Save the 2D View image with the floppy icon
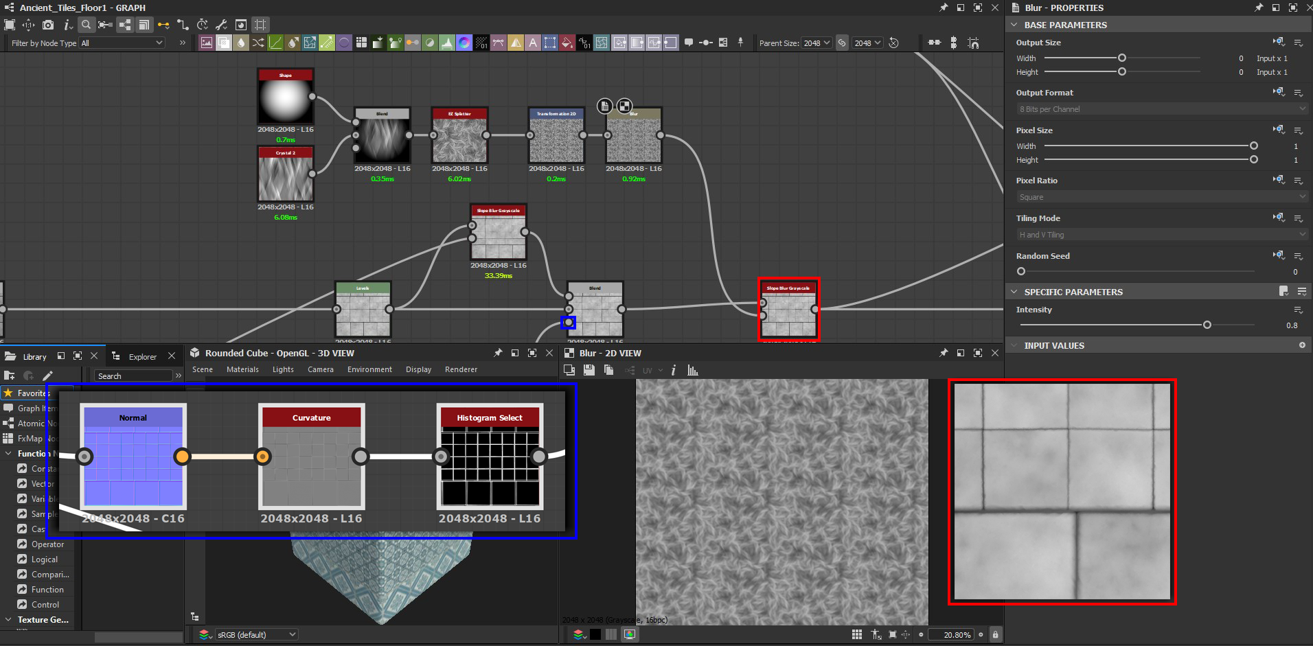The width and height of the screenshot is (1313, 646). click(589, 370)
